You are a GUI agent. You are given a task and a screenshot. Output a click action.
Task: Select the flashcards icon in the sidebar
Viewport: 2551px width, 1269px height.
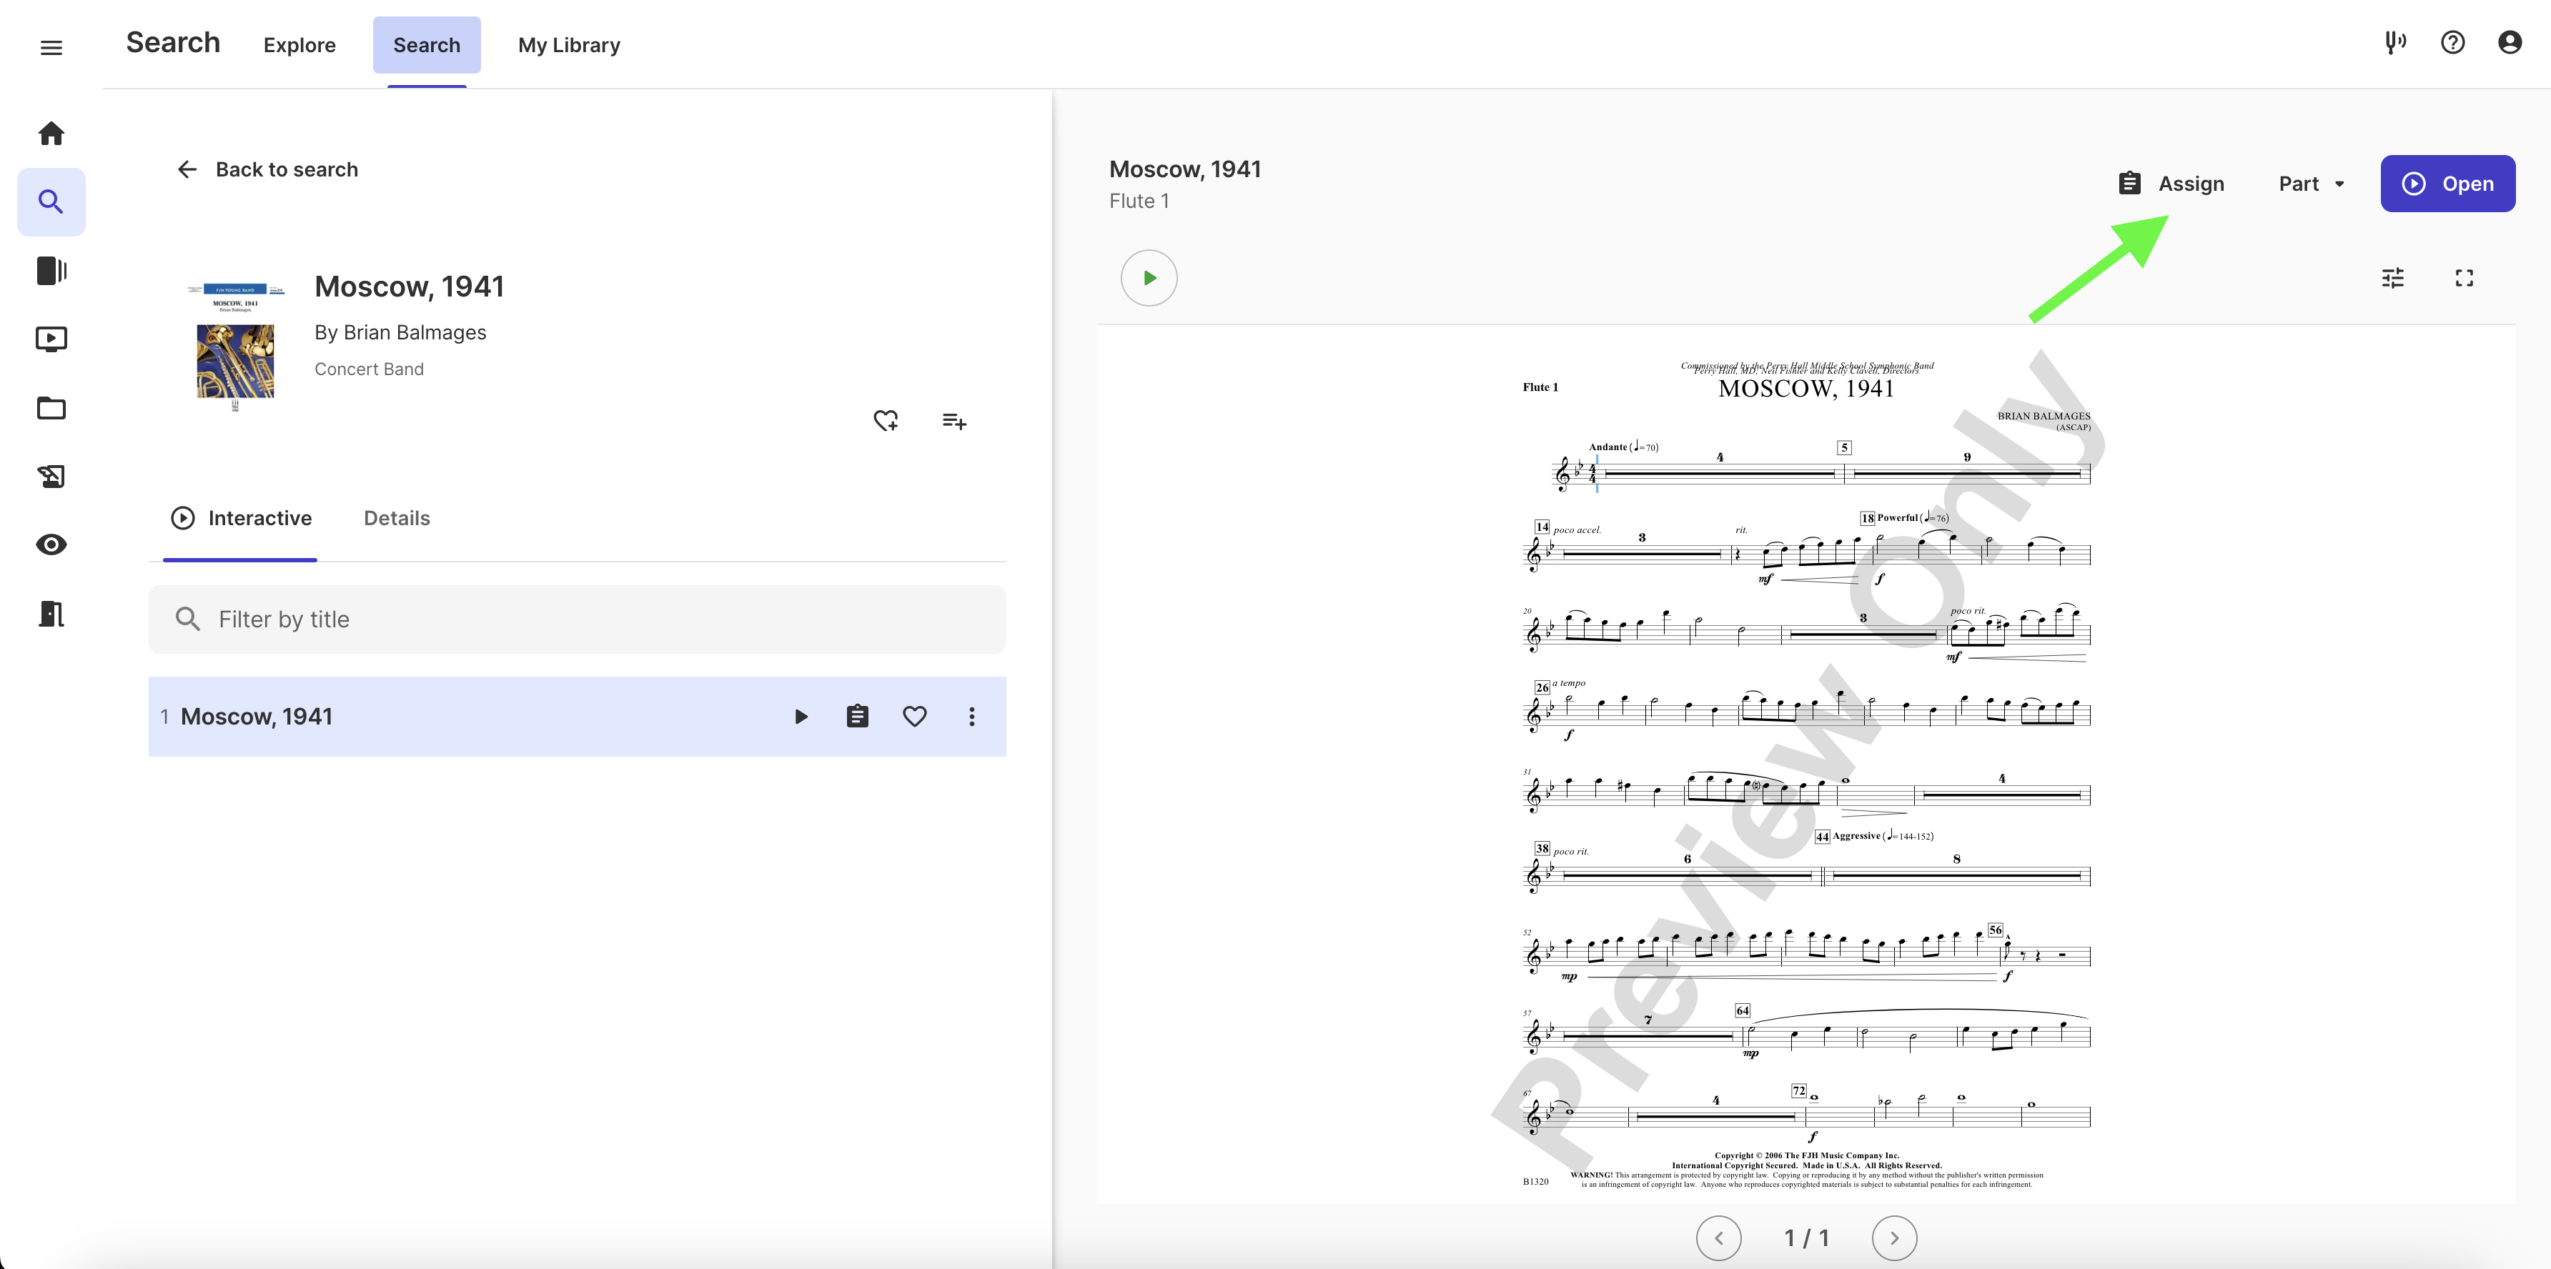tap(51, 270)
